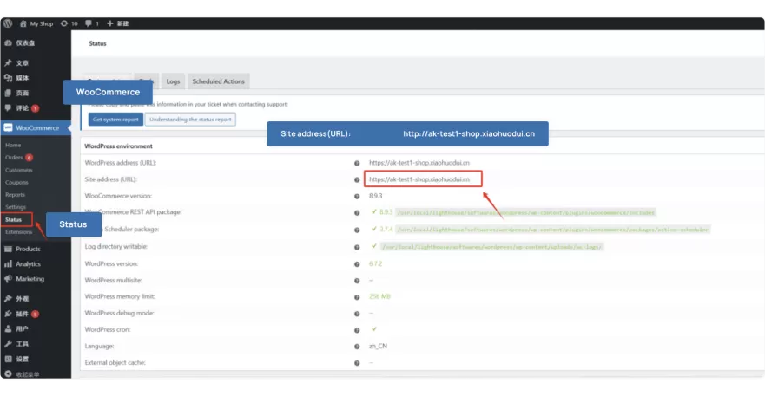Click help icon for Log directory writable
This screenshot has width=765, height=396.
point(357,247)
